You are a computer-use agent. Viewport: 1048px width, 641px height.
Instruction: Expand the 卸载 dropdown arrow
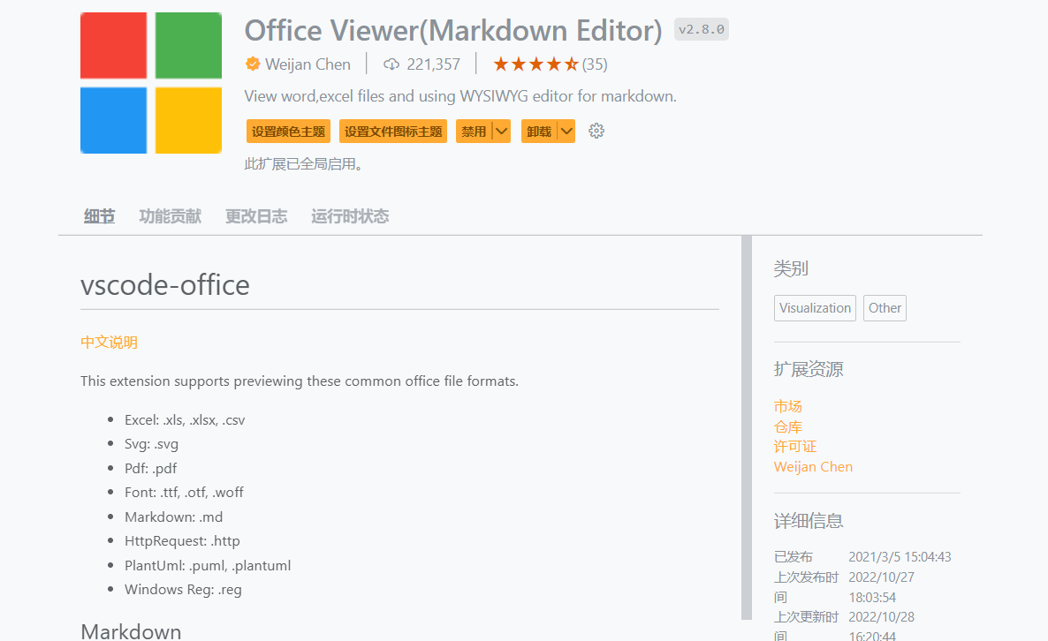(566, 132)
